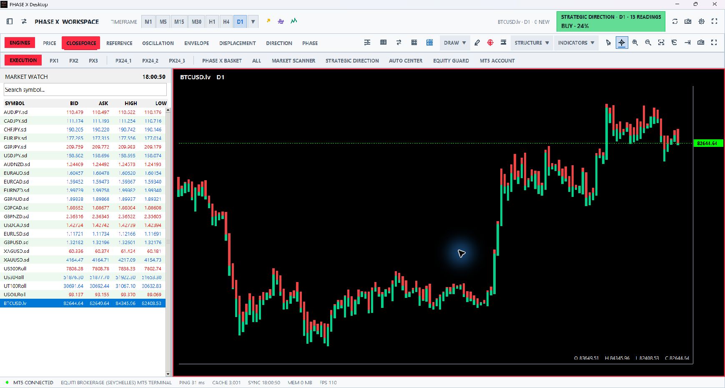Open the STRUCTURE dropdown menu
This screenshot has height=388, width=725.
[x=532, y=43]
